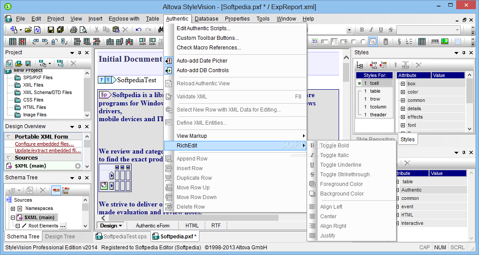Click the Delete Table toolbar icon
479x255 pixels.
[22, 42]
